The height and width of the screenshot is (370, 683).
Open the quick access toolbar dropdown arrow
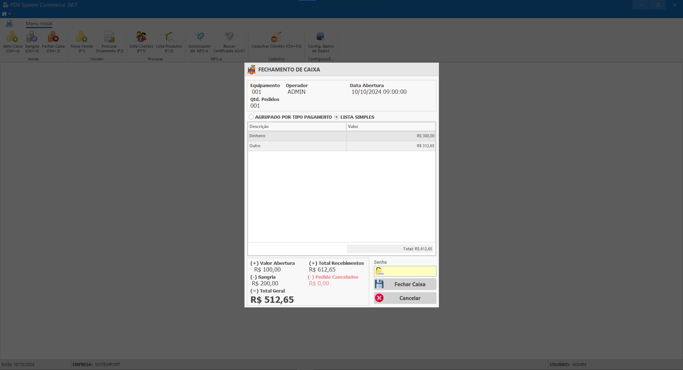(x=10, y=14)
